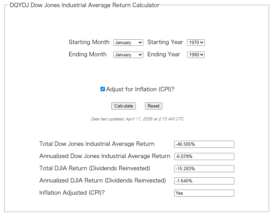
Task: Click the Total DJIA Dividends Reinvested field
Action: tap(204, 169)
